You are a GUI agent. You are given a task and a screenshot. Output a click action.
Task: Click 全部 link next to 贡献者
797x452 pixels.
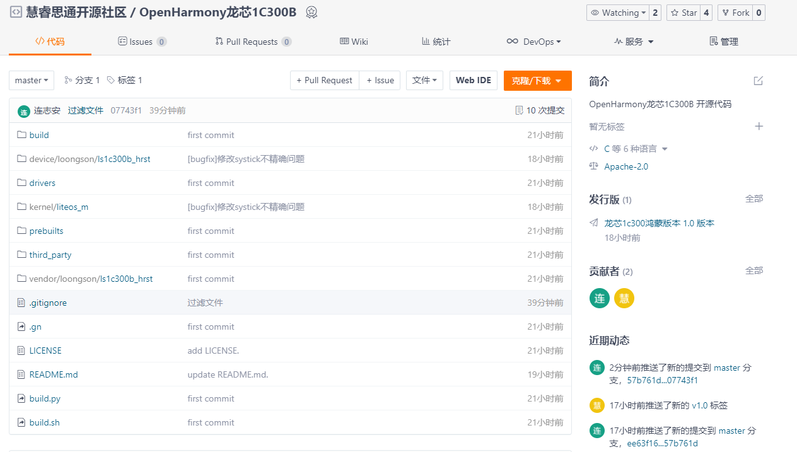pos(754,270)
